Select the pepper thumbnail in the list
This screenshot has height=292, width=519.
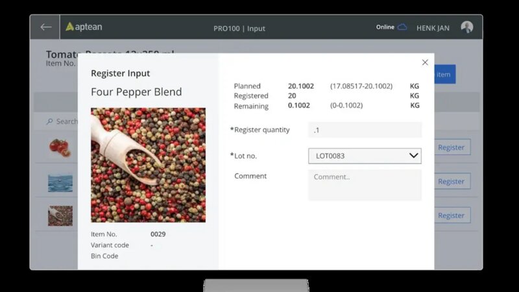point(60,216)
